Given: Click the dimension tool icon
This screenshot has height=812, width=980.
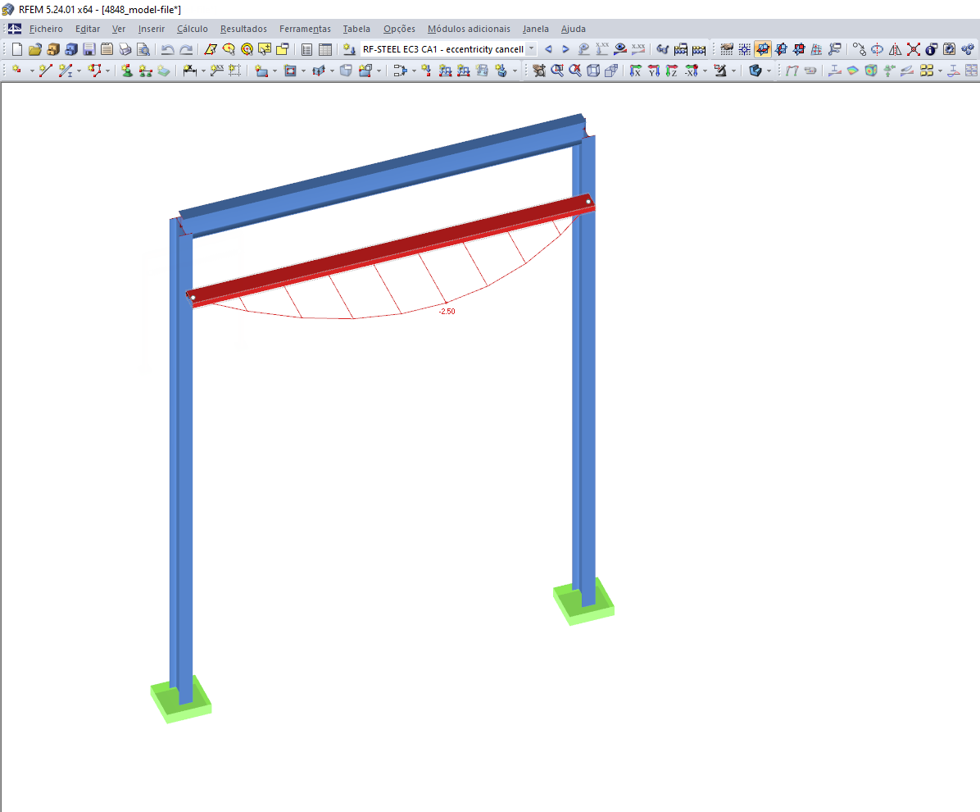Looking at the screenshot, I should (189, 70).
